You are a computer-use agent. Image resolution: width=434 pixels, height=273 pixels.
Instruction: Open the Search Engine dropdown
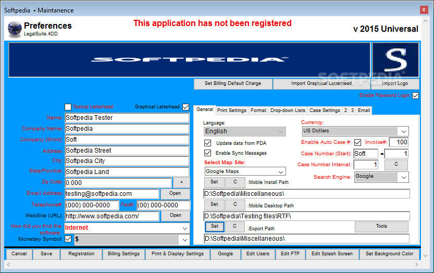point(381,177)
